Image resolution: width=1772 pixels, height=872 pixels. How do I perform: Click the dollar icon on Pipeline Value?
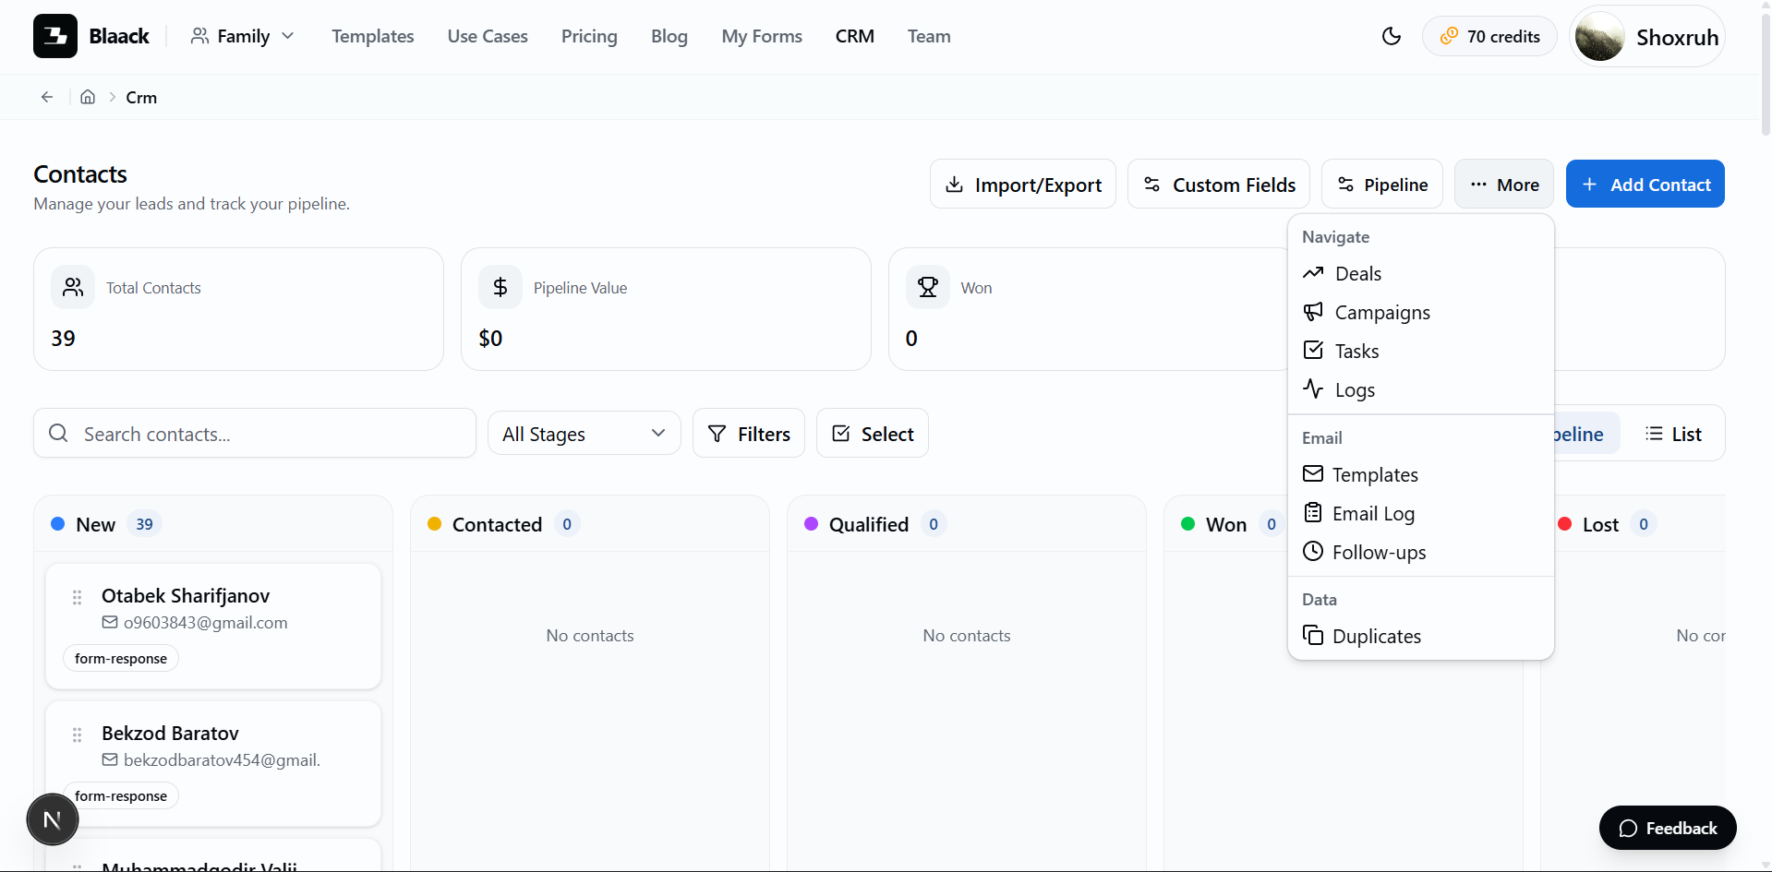point(500,287)
